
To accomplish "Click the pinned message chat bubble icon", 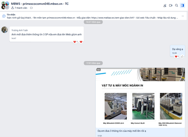I will point(4,16).
